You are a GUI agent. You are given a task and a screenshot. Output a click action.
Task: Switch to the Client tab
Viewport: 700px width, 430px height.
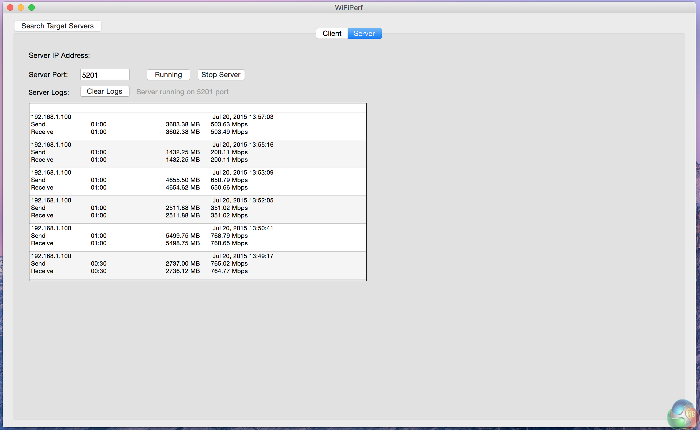click(x=332, y=33)
